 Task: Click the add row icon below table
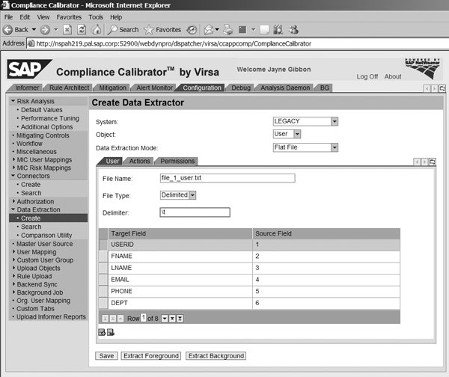tap(101, 332)
